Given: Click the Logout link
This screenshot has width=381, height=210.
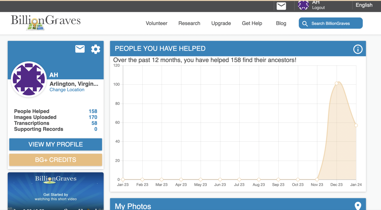Looking at the screenshot, I should click(x=318, y=8).
